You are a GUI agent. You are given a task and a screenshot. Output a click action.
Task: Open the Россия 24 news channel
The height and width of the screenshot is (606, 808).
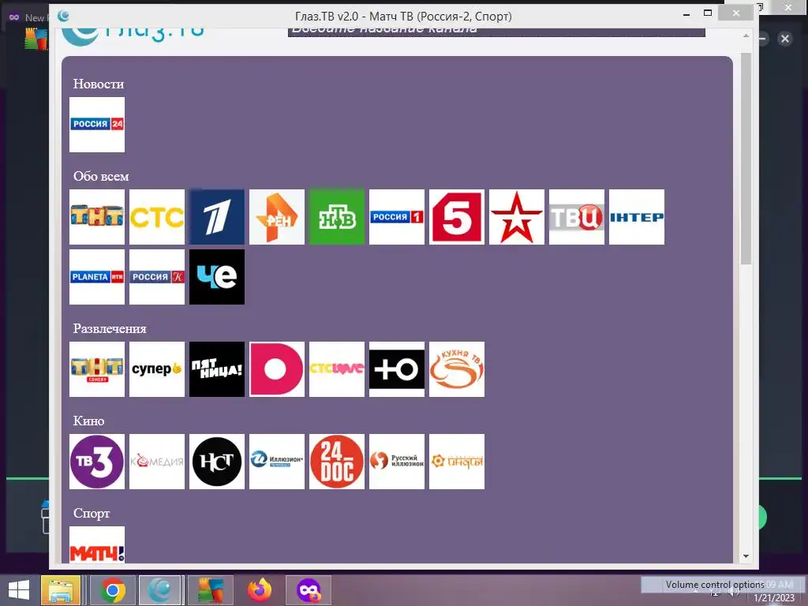click(97, 125)
